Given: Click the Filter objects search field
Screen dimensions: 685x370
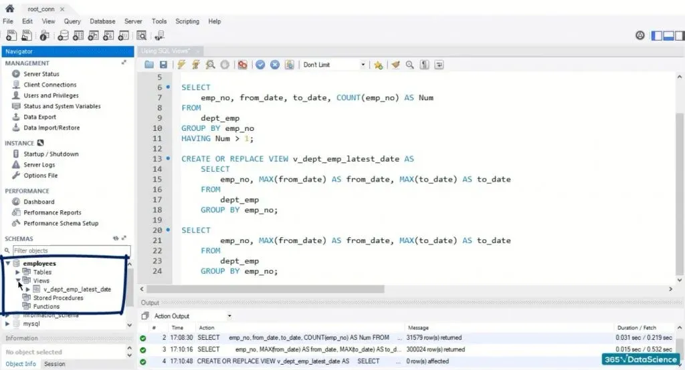Looking at the screenshot, I should tap(70, 250).
